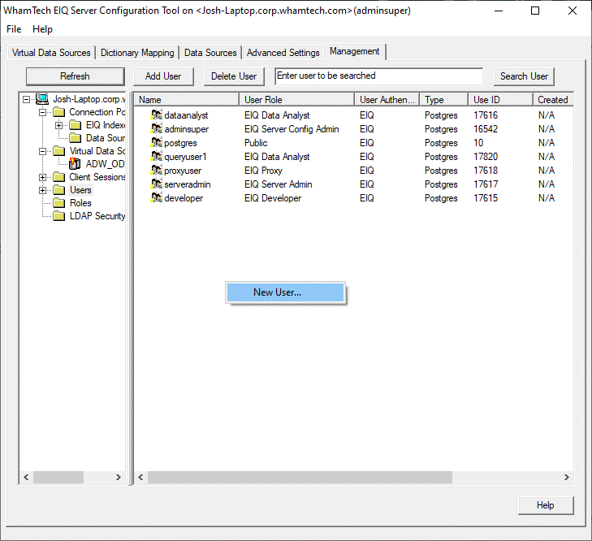Click right arrow of user list scrollbar
This screenshot has height=541, width=592.
[x=566, y=477]
